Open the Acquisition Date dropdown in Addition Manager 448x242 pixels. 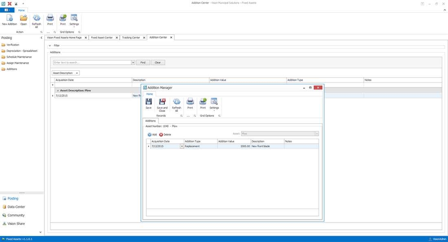[182, 146]
